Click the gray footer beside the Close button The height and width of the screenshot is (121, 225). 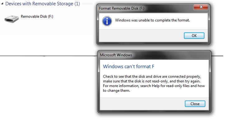142,104
